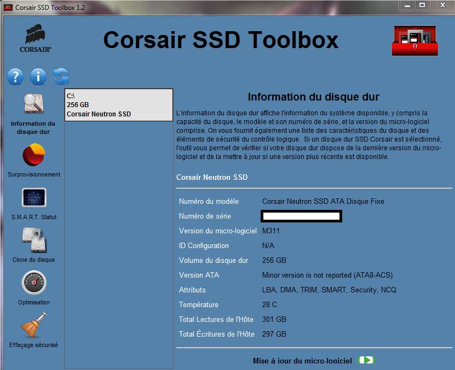Screen dimensions: 455x370
Task: Click the Version du micro-logiciel label
Action: pyautogui.click(x=217, y=231)
